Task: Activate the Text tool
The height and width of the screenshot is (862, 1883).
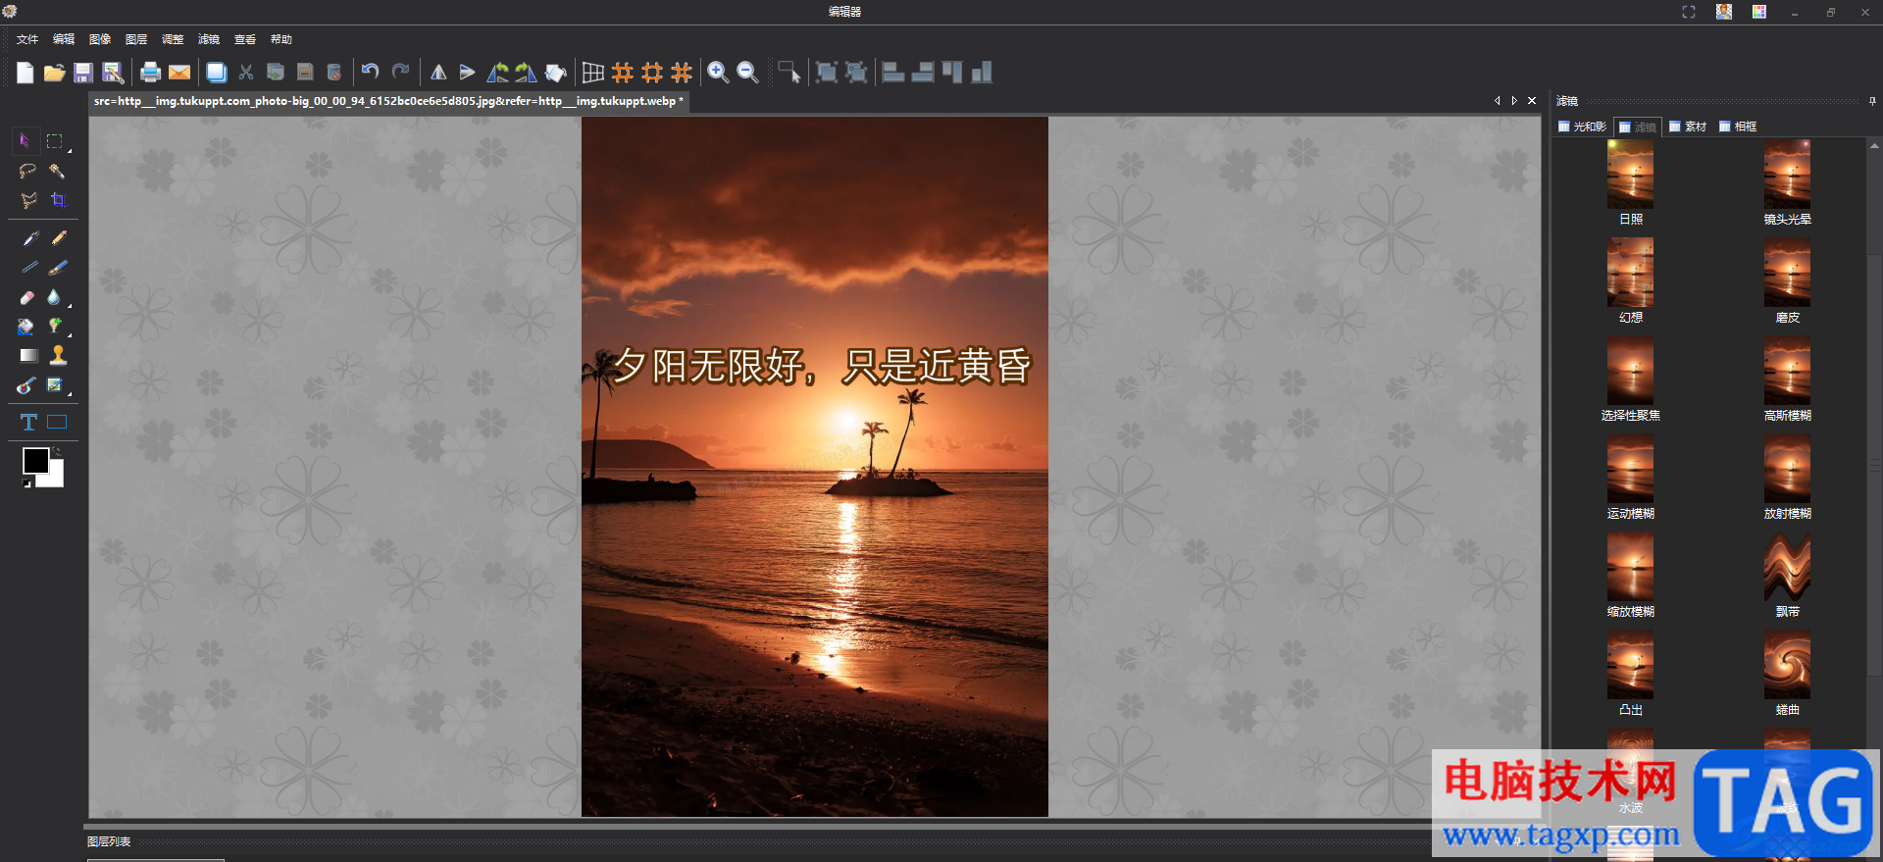Action: click(x=28, y=423)
